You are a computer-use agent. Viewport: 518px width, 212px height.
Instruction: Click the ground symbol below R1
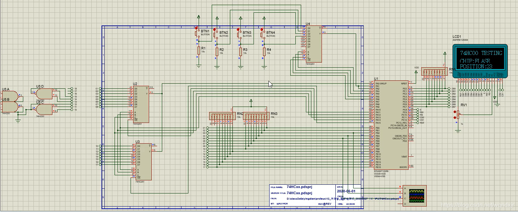point(198,66)
